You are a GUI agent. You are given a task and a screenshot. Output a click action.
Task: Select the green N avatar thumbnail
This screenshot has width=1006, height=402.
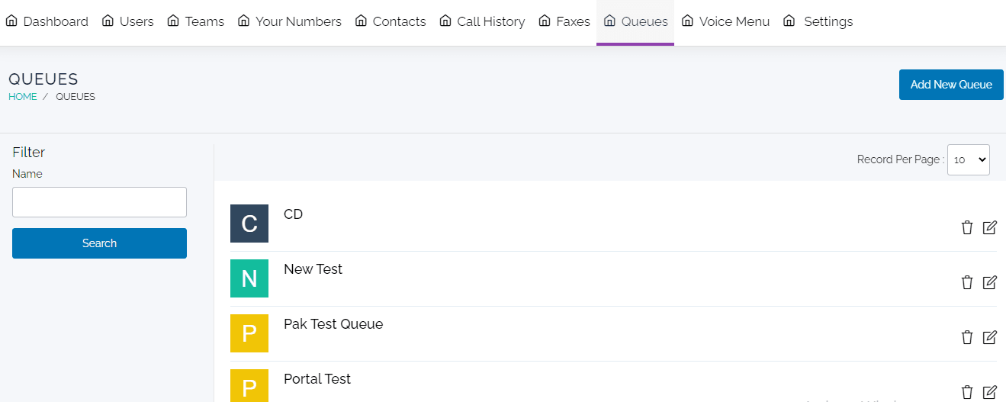click(x=249, y=278)
